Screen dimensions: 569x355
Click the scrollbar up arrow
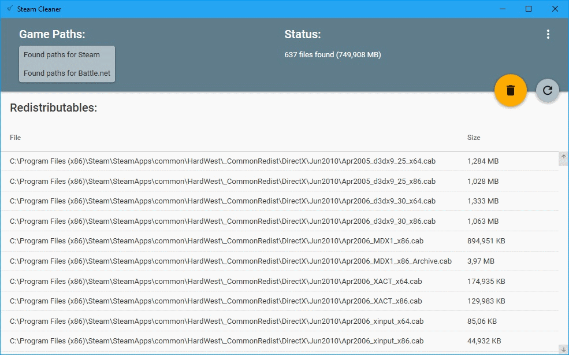[x=563, y=156]
